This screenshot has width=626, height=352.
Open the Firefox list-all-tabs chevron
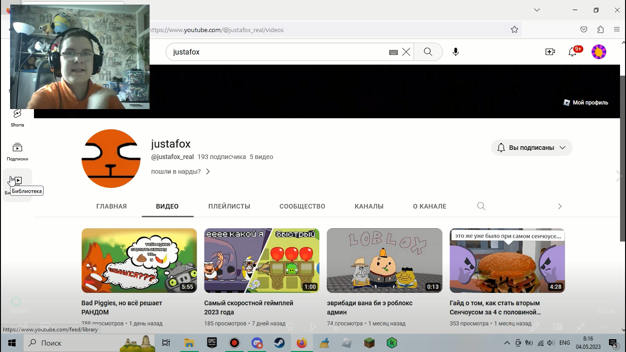[x=537, y=10]
